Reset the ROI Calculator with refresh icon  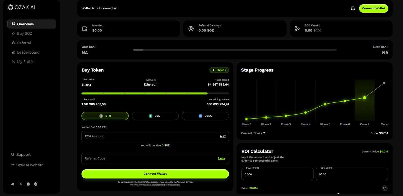[385, 188]
